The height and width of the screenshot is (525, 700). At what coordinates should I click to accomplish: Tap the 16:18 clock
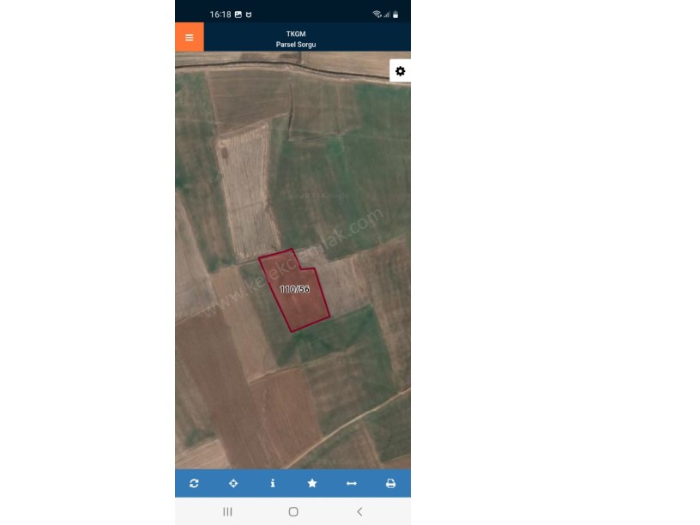pyautogui.click(x=220, y=15)
